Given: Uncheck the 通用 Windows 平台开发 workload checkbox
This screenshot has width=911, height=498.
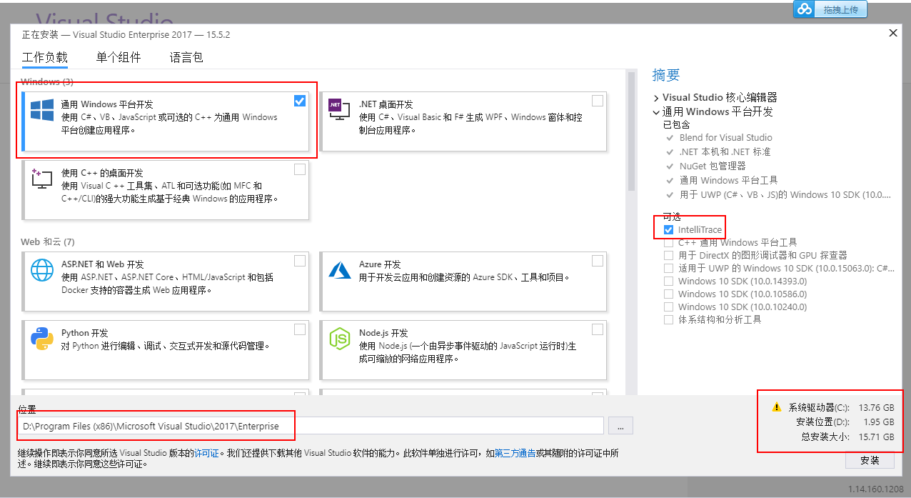Looking at the screenshot, I should click(300, 101).
